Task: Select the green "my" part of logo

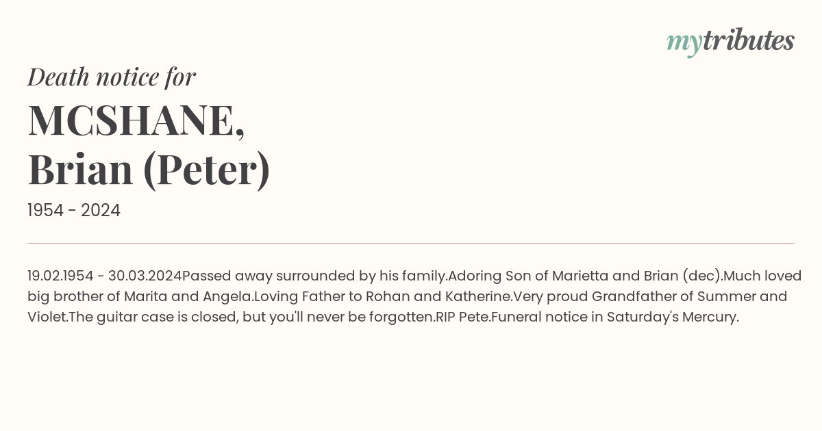Action: [684, 44]
